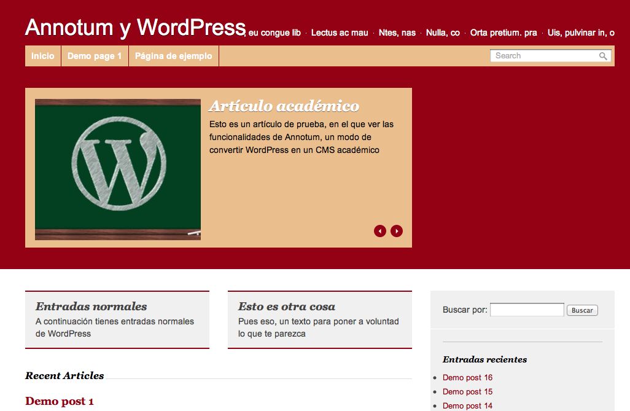Open the 'Lectus ac mau' header link
This screenshot has width=630, height=411.
point(340,33)
